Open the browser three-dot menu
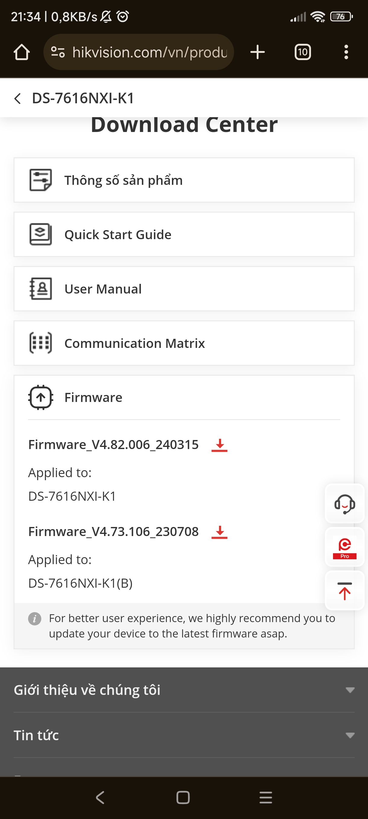Viewport: 368px width, 819px height. point(346,52)
